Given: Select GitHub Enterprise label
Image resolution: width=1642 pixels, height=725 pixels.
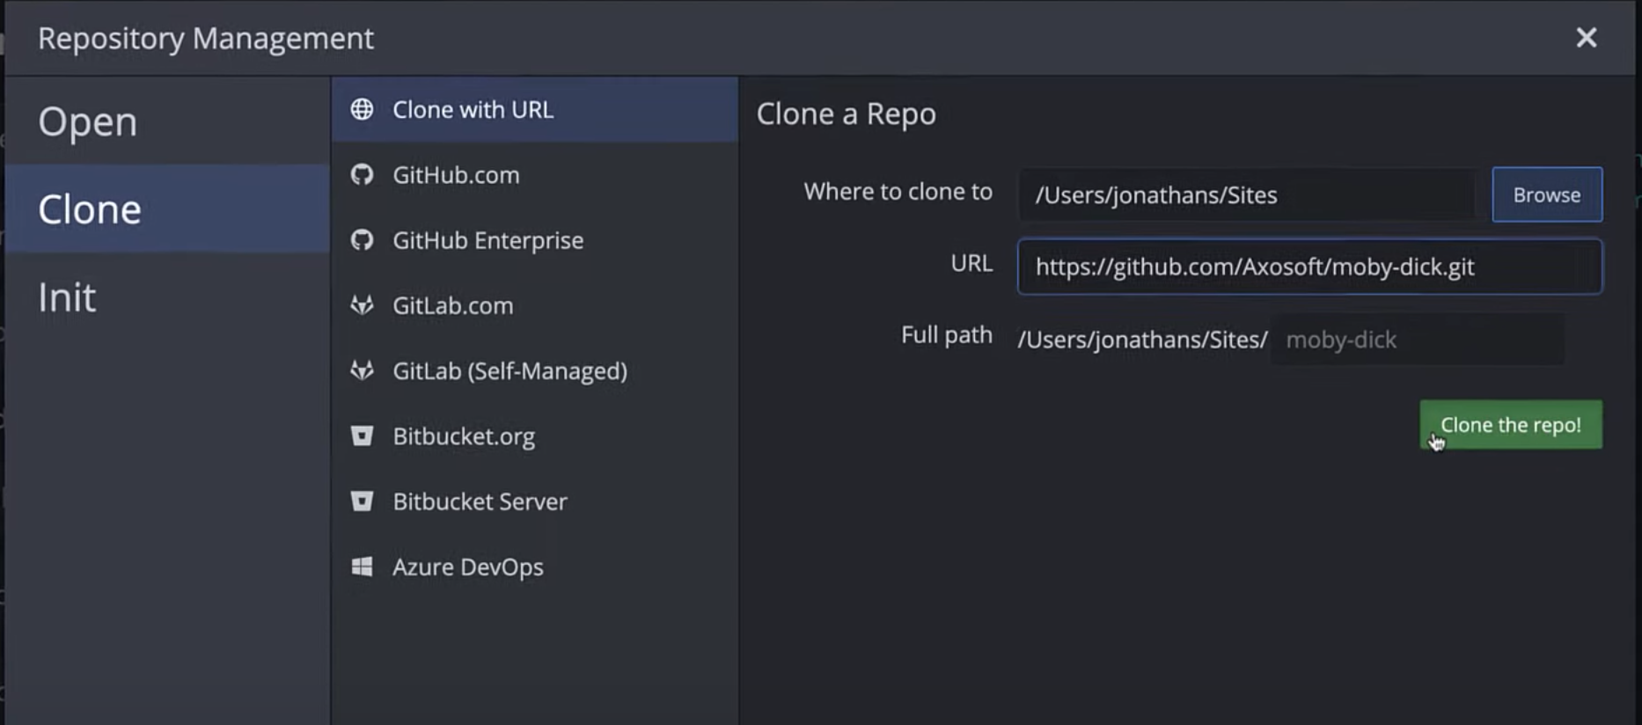Looking at the screenshot, I should (487, 240).
